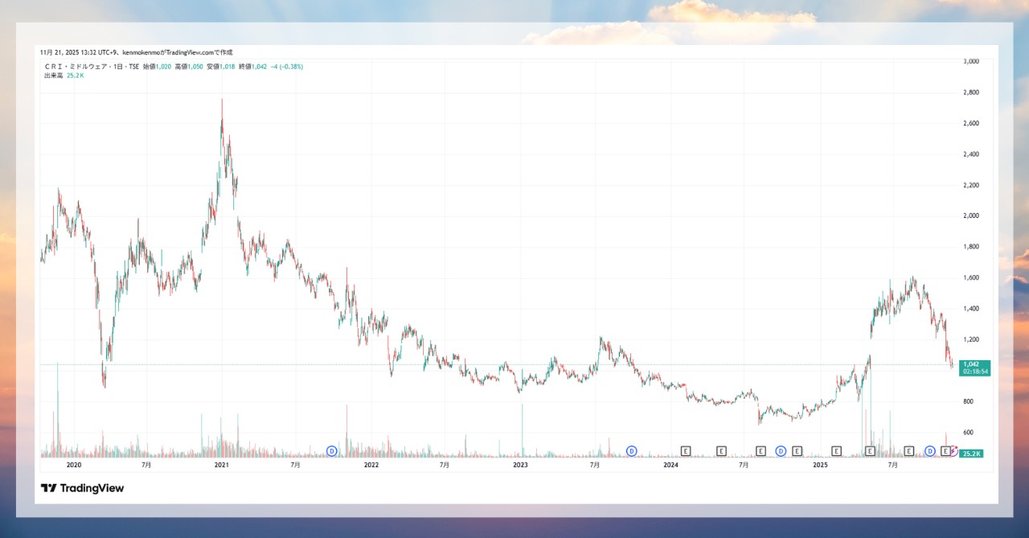This screenshot has width=1029, height=538.
Task: Click the leftmost D dividend marker
Action: point(331,451)
